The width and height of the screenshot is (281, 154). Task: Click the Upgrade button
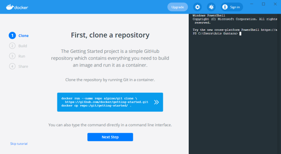178,7
